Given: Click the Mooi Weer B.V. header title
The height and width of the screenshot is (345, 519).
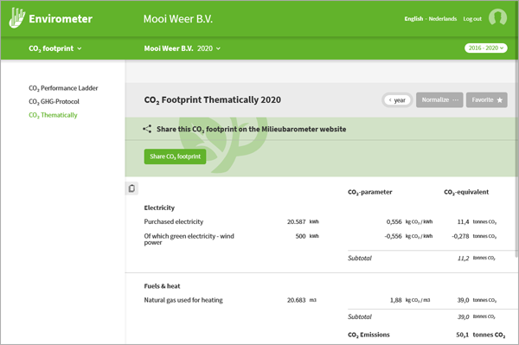Looking at the screenshot, I should point(178,19).
